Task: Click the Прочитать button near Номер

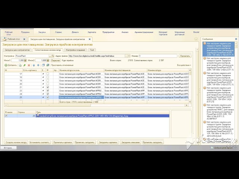Action: (185, 56)
